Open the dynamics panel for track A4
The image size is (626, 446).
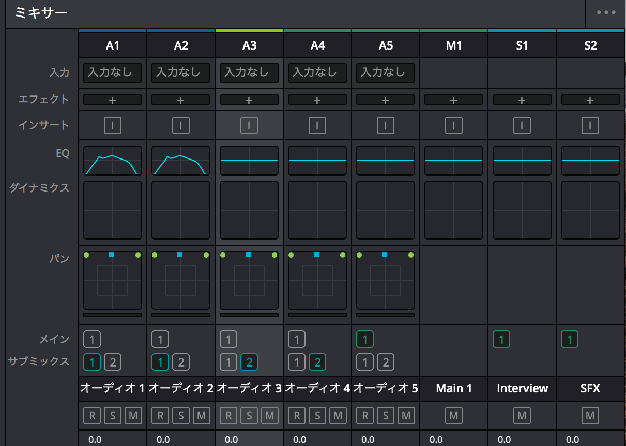(317, 210)
